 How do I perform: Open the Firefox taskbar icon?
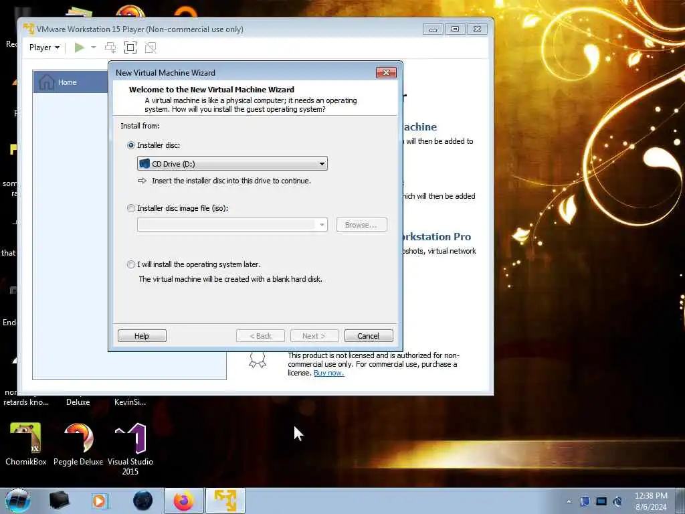[184, 501]
